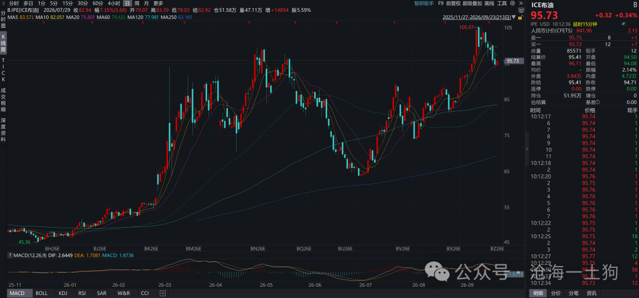Image resolution: width=639 pixels, height=298 pixels.
Task: Click the MA5 83.57 indicator label
Action: coord(20,18)
